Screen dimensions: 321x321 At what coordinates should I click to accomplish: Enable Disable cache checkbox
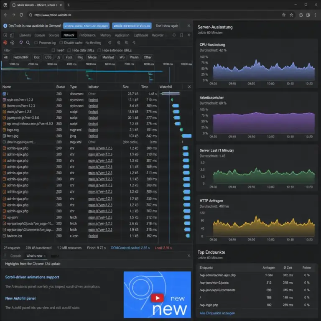61,43
